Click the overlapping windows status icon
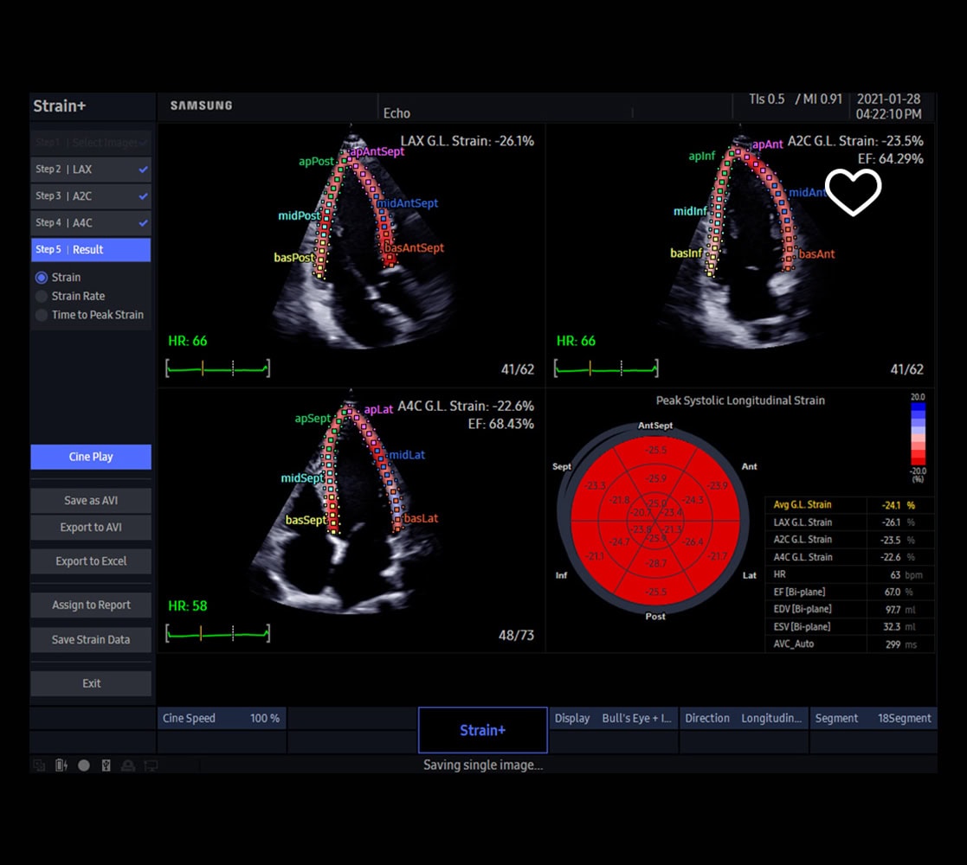Viewport: 967px width, 865px height. [39, 765]
